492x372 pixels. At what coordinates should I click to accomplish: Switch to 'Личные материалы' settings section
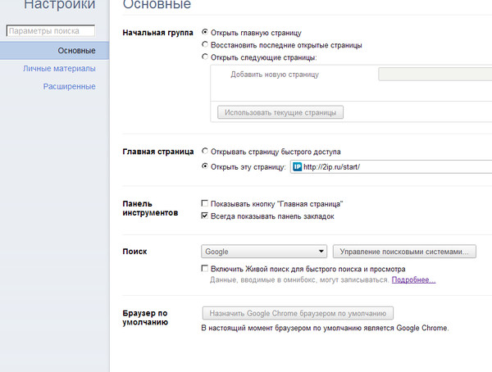pyautogui.click(x=59, y=68)
